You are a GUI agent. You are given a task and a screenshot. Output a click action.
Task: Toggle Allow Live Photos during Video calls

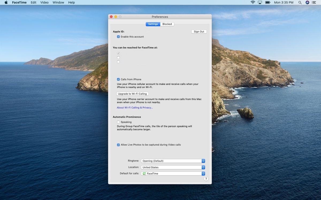coord(118,145)
